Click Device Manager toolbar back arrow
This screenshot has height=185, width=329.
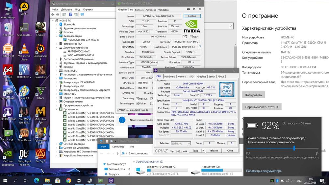(x=53, y=14)
